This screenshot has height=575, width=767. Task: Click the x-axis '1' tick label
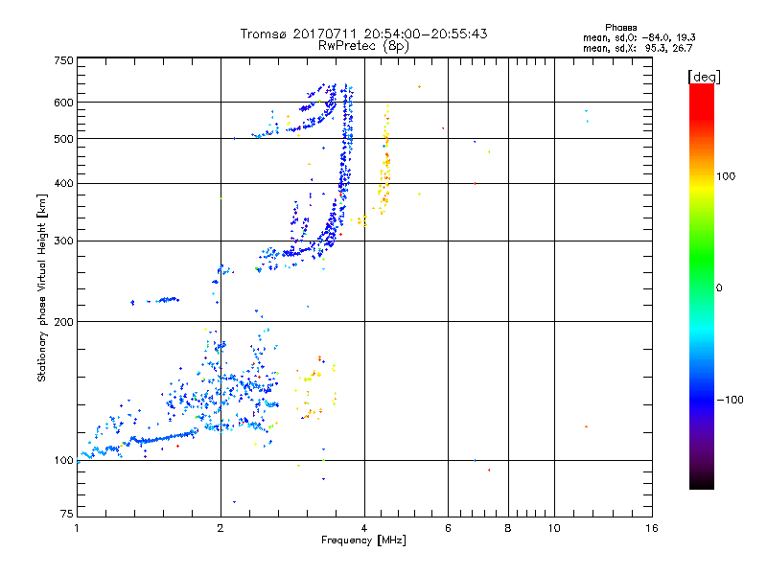[x=77, y=528]
